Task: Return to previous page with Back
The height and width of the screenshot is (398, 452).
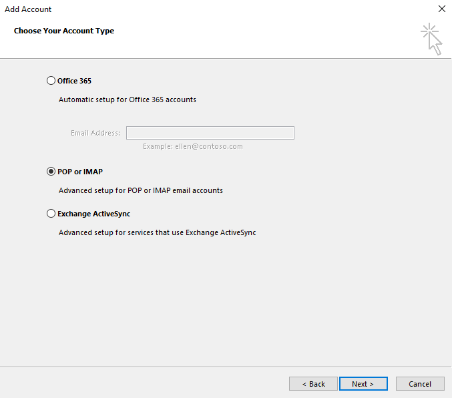Action: (313, 383)
